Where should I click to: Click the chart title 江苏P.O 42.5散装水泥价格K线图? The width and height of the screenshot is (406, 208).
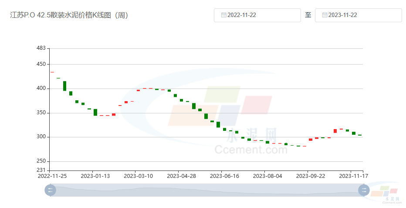click(69, 15)
